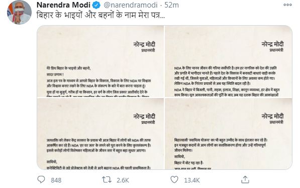300x188 pixels.
Task: Click the प्रधानमंत्री label in last letter
Action: pos(276,122)
